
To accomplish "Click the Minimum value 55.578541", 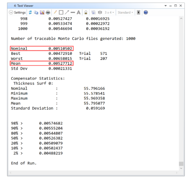I will tap(94, 93).
